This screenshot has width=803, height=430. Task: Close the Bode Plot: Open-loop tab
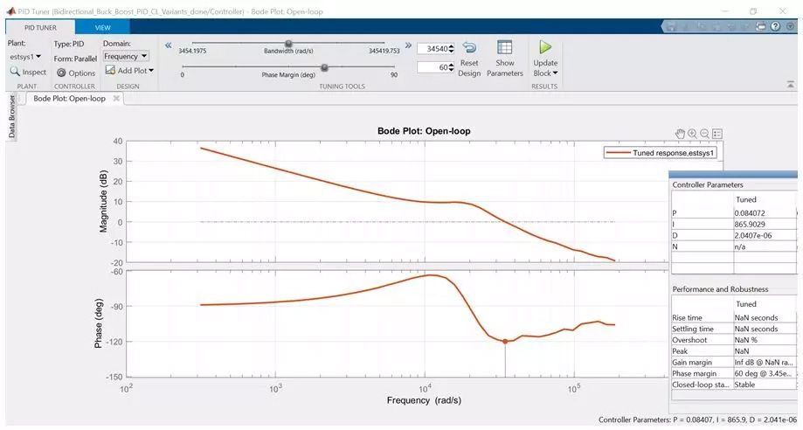pyautogui.click(x=117, y=98)
